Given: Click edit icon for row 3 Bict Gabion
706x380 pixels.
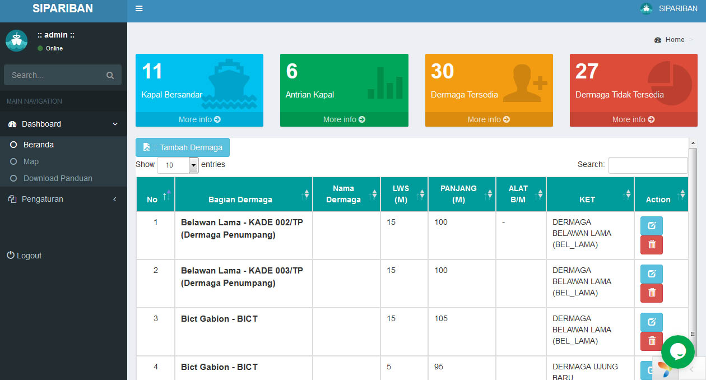Looking at the screenshot, I should pyautogui.click(x=651, y=322).
